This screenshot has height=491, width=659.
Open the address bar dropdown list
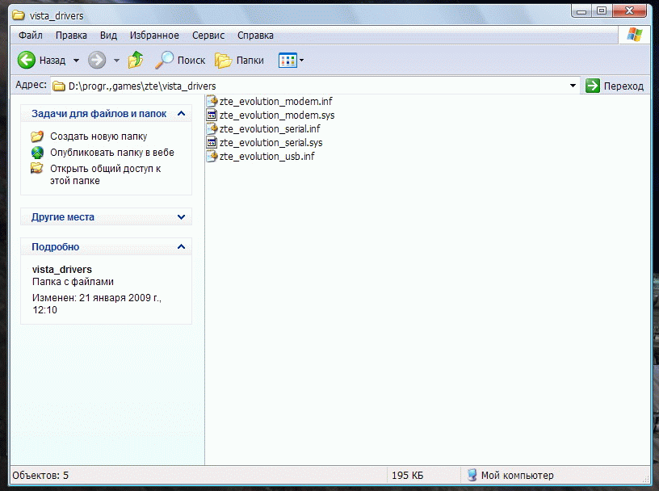(x=573, y=86)
